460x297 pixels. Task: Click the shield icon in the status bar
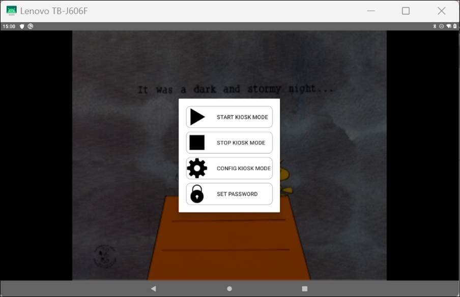tap(22, 26)
